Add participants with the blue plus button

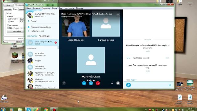pyautogui.click(x=91, y=83)
